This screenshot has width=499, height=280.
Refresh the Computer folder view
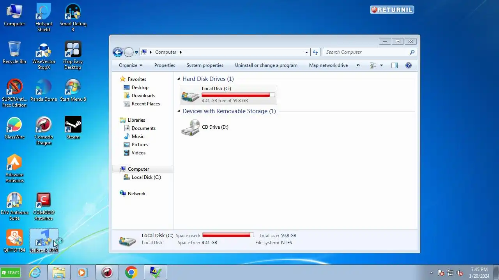pyautogui.click(x=315, y=52)
